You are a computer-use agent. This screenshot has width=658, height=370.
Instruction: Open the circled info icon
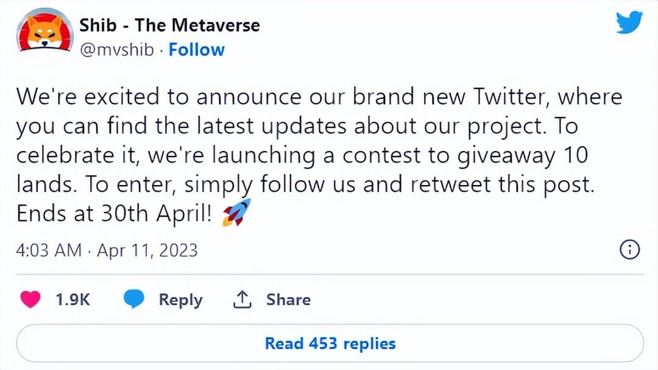click(629, 250)
